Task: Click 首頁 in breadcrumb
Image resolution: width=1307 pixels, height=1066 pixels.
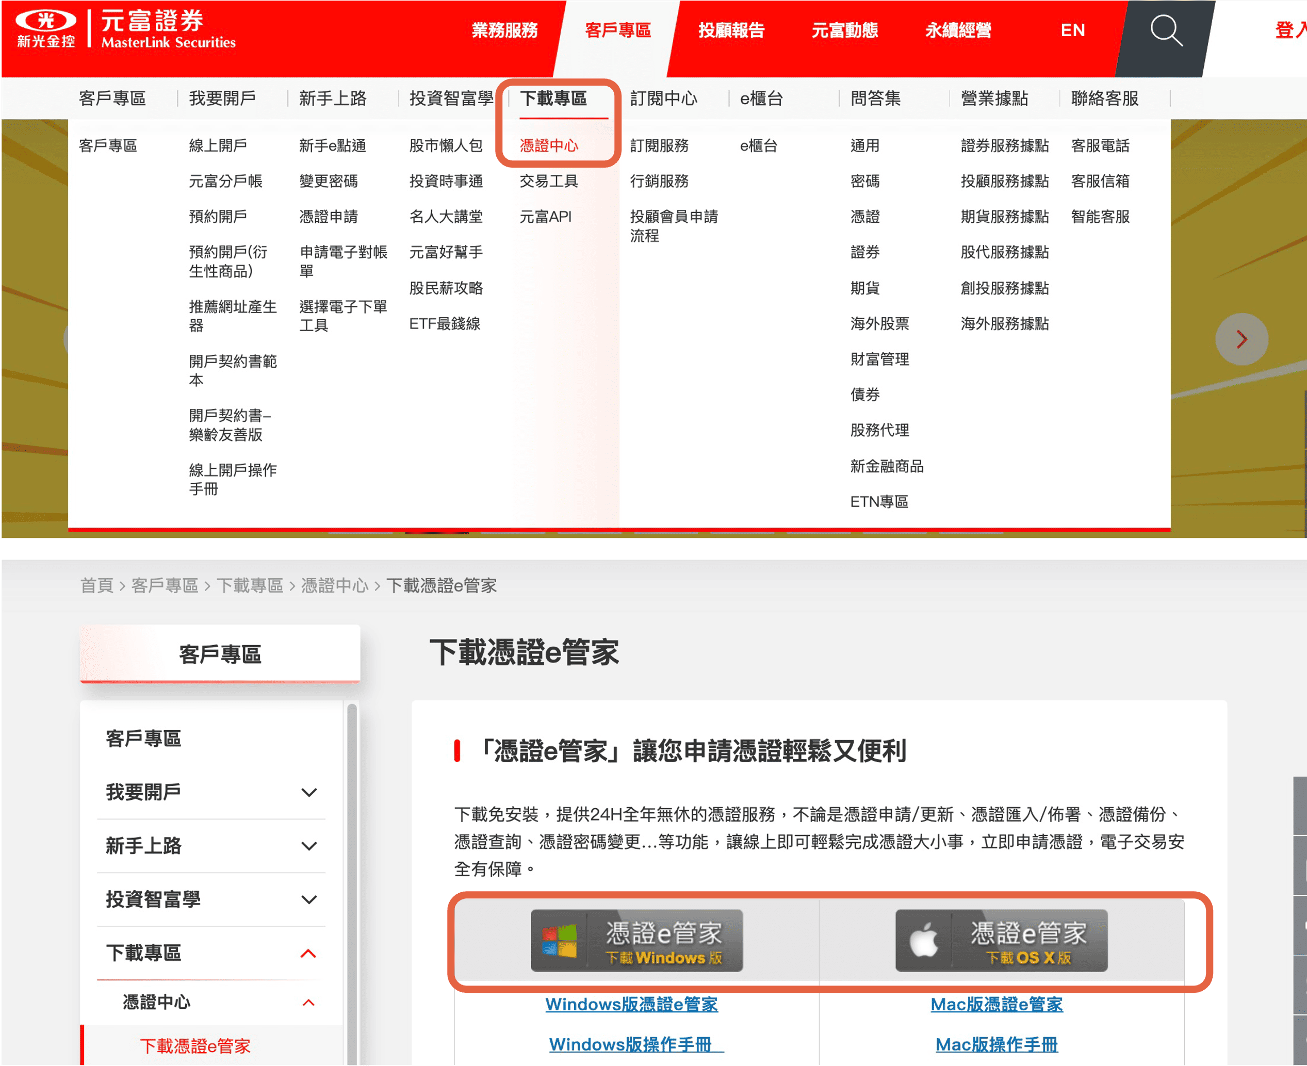Action: 96,585
